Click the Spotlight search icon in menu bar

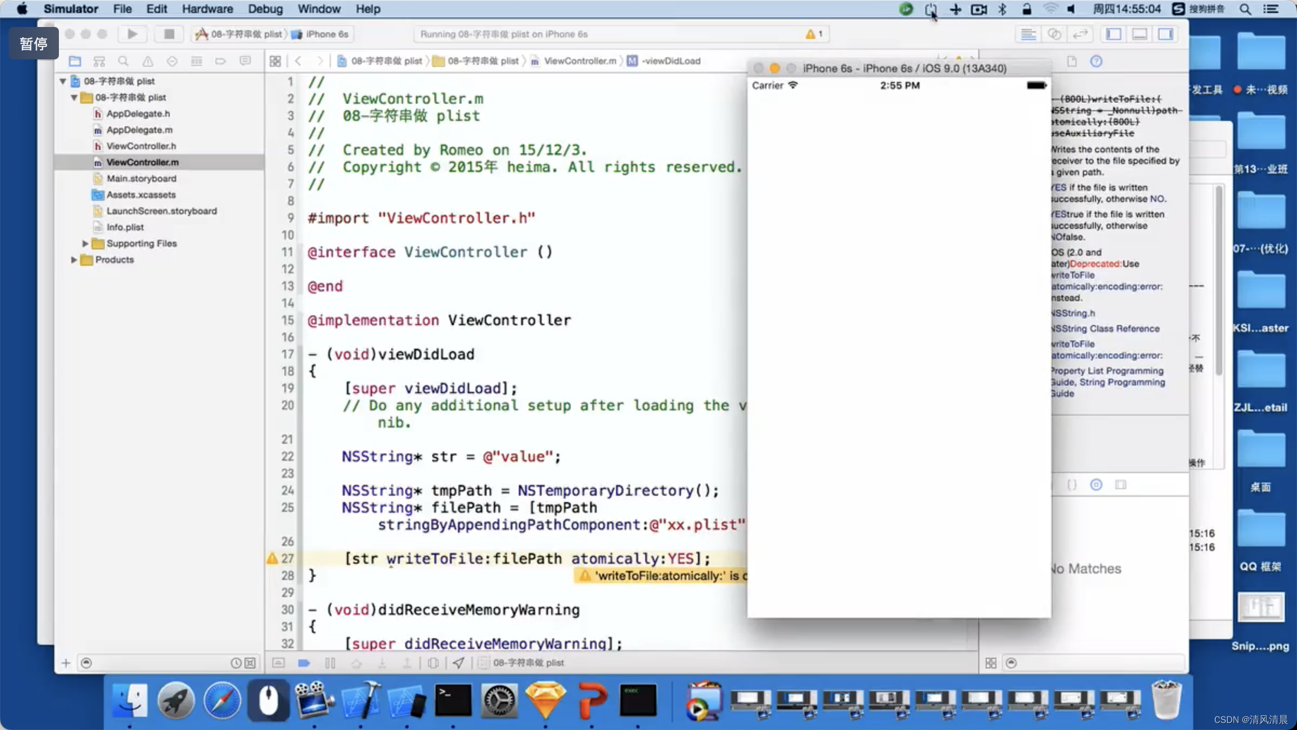(1245, 9)
